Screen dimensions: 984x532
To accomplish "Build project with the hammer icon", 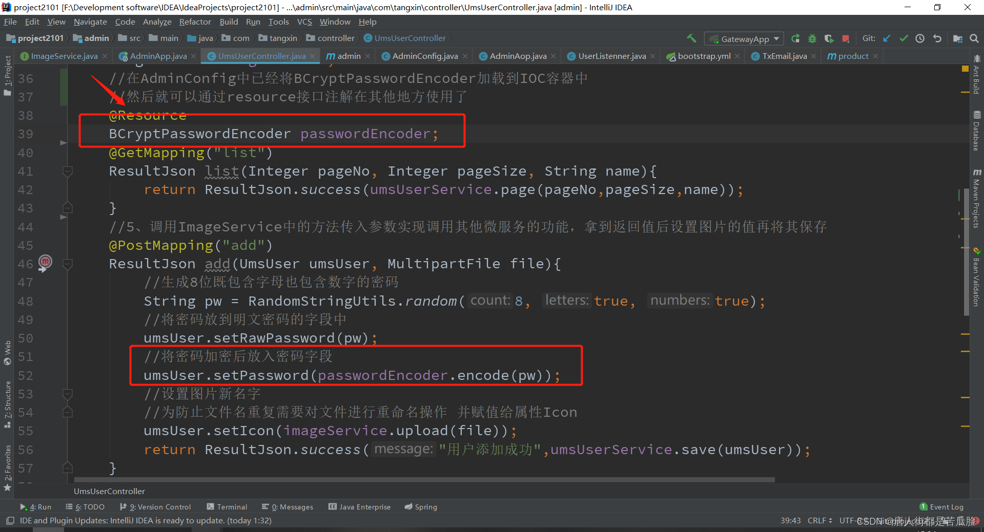I will coord(691,38).
